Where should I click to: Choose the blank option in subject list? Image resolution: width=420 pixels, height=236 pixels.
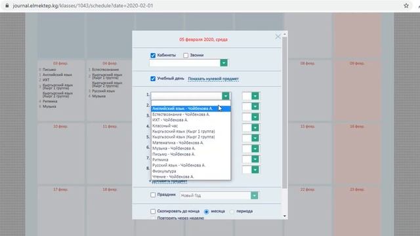(x=191, y=103)
